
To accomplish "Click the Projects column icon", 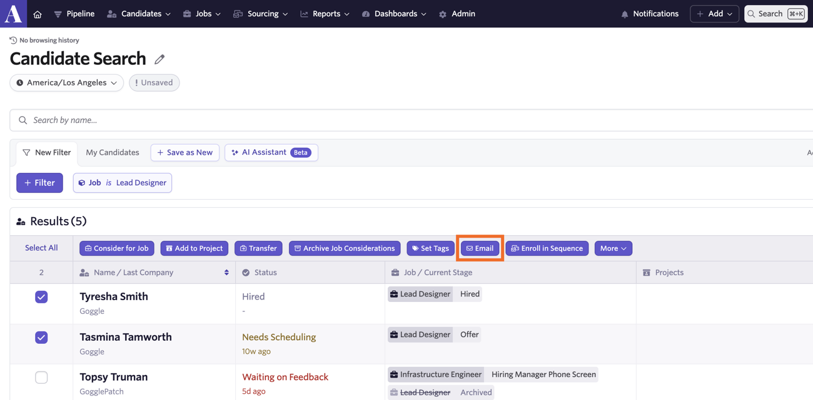I will pos(647,273).
